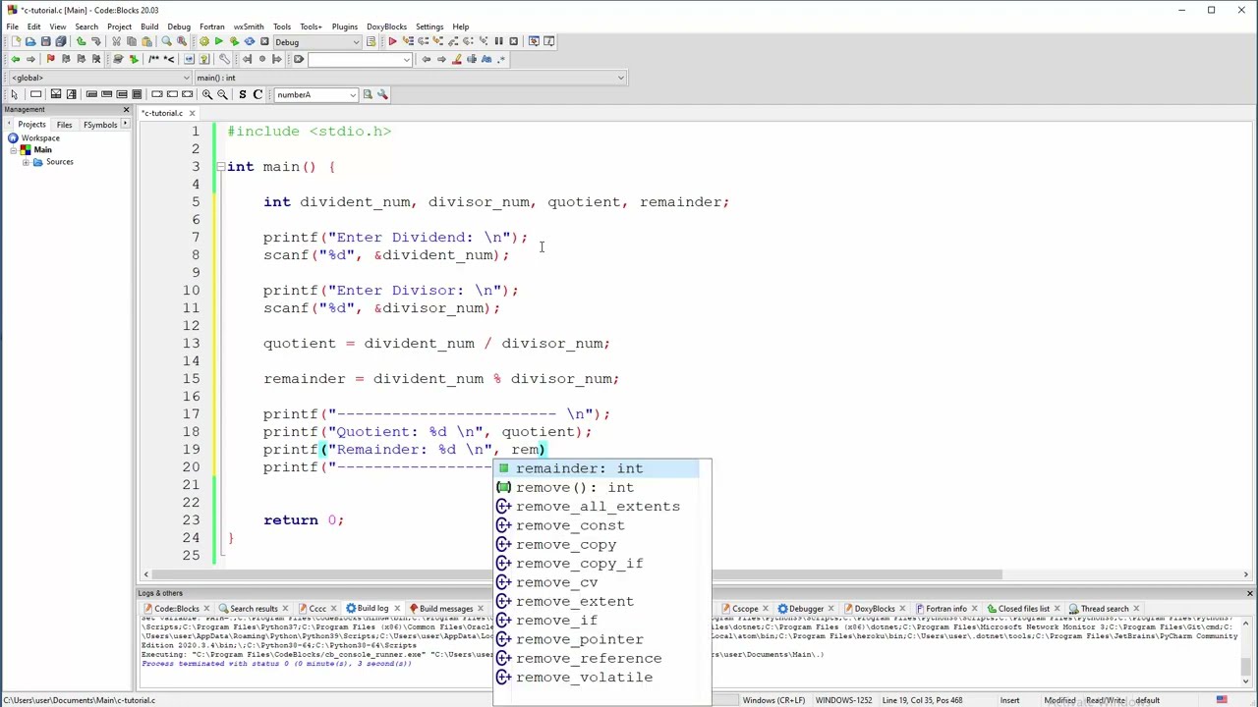
Task: Click the select cursor tool icon
Action: click(14, 94)
